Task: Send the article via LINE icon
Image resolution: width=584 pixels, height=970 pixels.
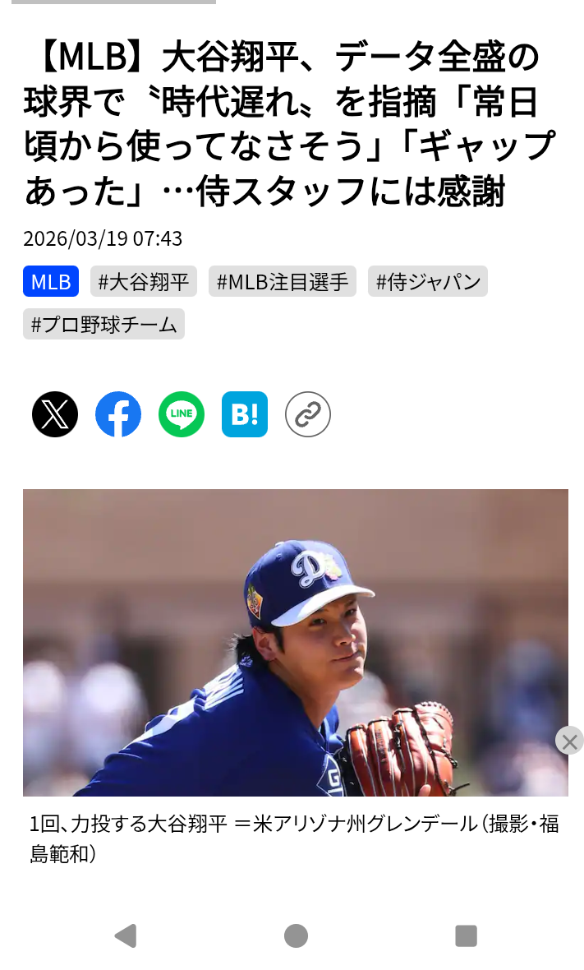Action: click(182, 414)
